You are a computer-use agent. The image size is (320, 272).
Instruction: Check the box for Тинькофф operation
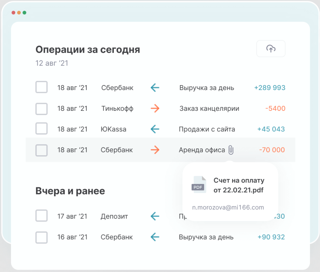(42, 109)
